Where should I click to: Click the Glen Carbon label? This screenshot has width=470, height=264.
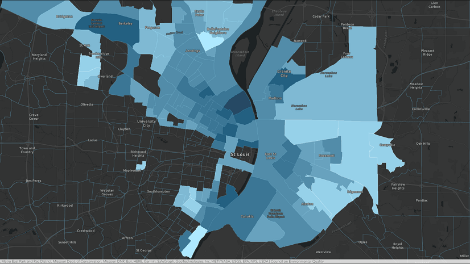[x=434, y=5]
